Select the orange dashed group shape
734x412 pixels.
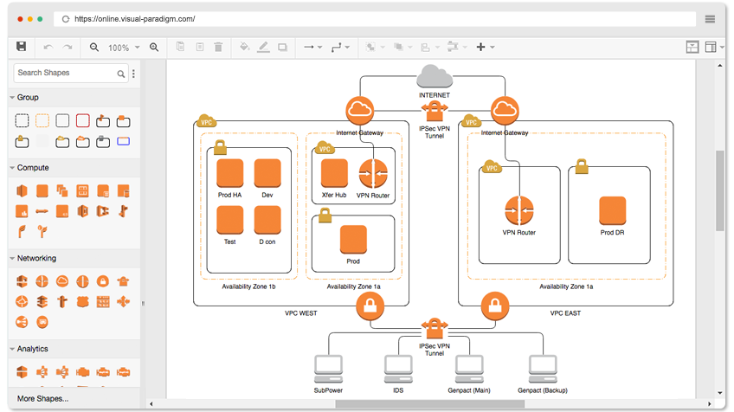pos(42,121)
